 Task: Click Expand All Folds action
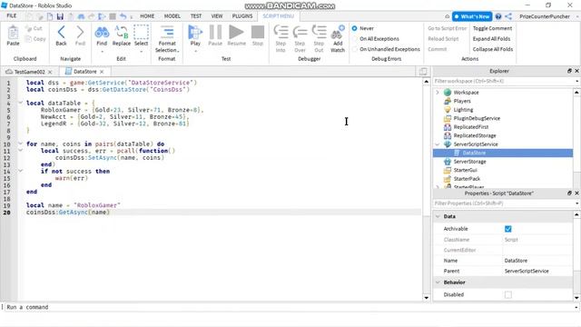(491, 38)
